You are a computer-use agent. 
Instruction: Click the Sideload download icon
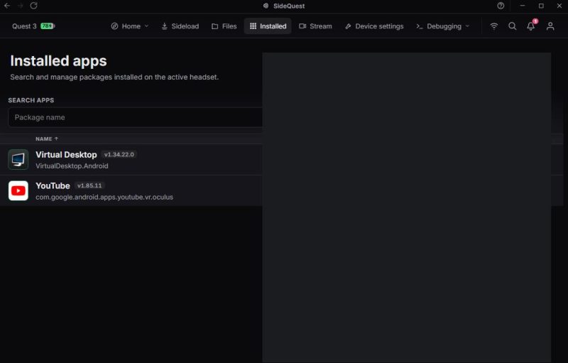tap(165, 26)
